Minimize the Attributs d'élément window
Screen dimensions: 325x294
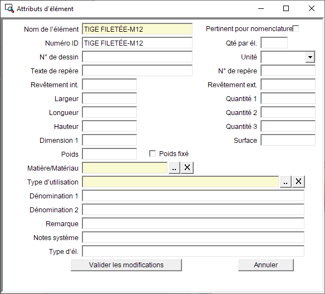point(261,8)
